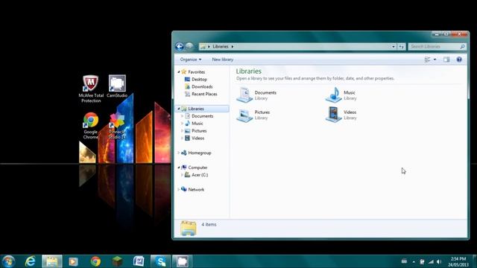The height and width of the screenshot is (268, 477).
Task: Open Pinnacle Studio desktop shortcut
Action: click(x=117, y=126)
